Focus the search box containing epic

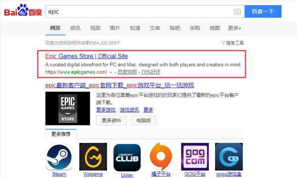pyautogui.click(x=139, y=11)
